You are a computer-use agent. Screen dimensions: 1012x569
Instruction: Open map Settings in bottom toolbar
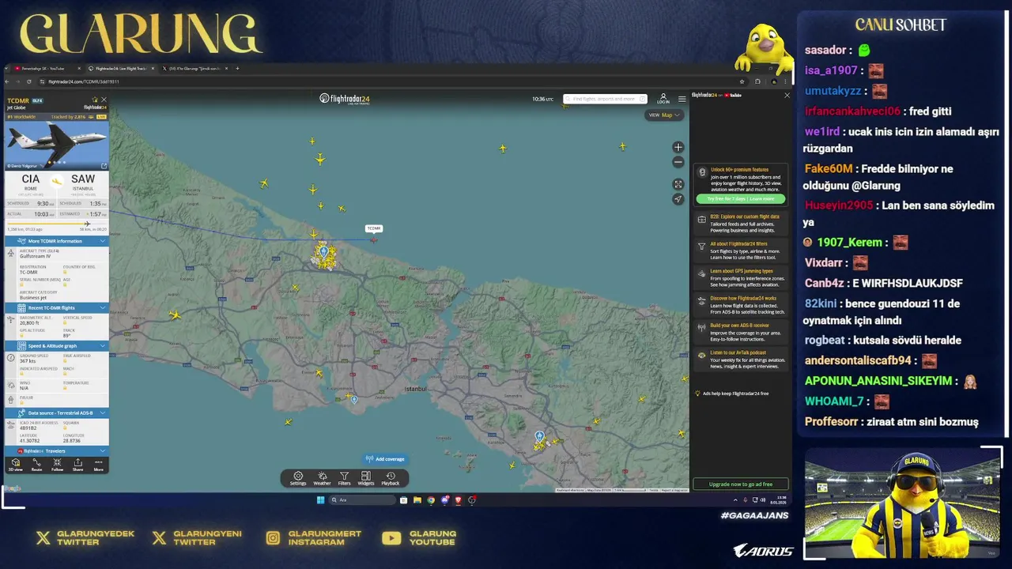coord(298,478)
